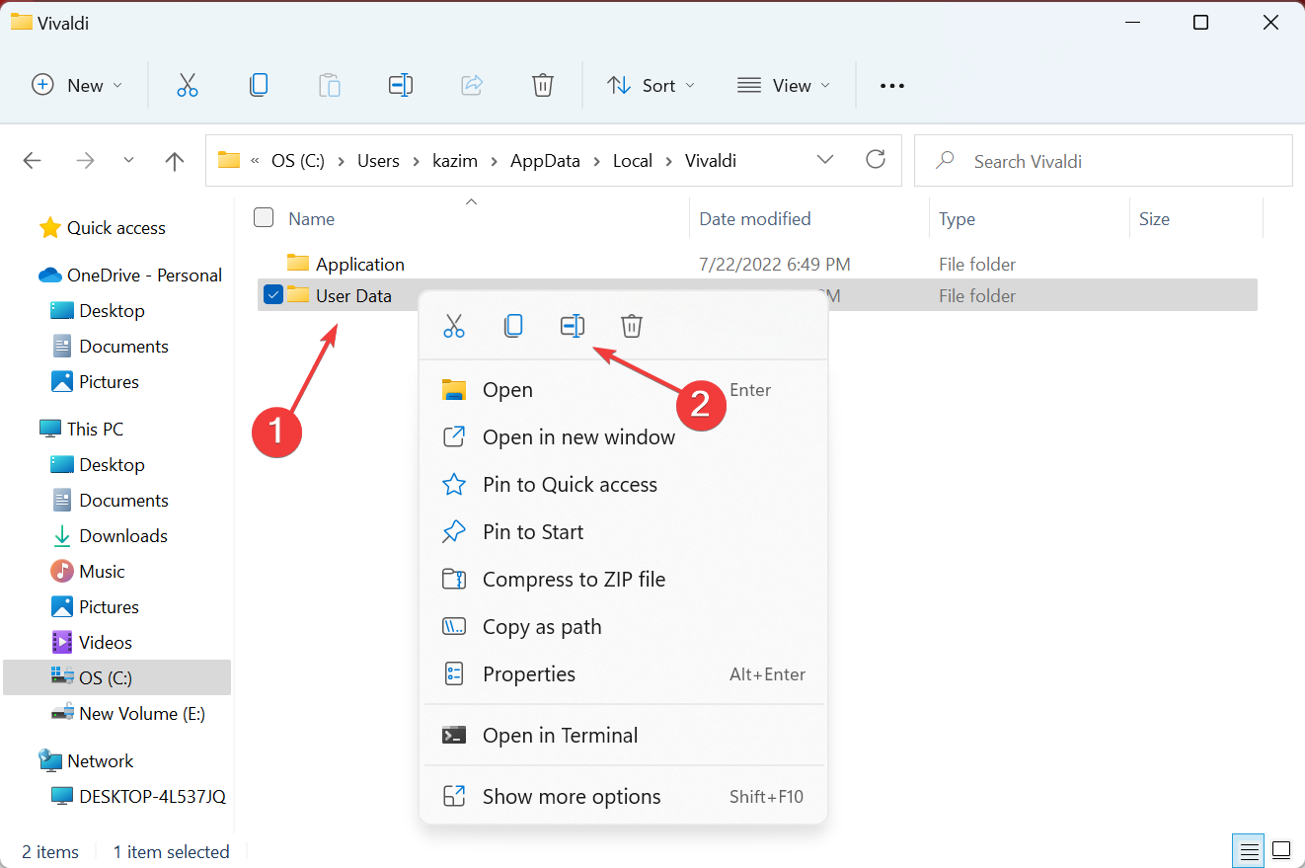
Task: Go forward with the right arrow
Action: [x=86, y=161]
